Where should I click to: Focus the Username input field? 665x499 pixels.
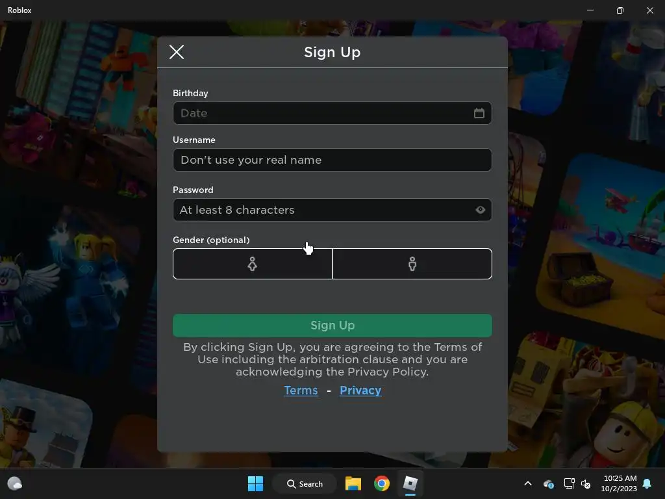click(332, 160)
